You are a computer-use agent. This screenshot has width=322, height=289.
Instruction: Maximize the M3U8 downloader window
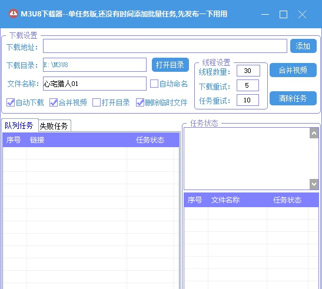(283, 14)
